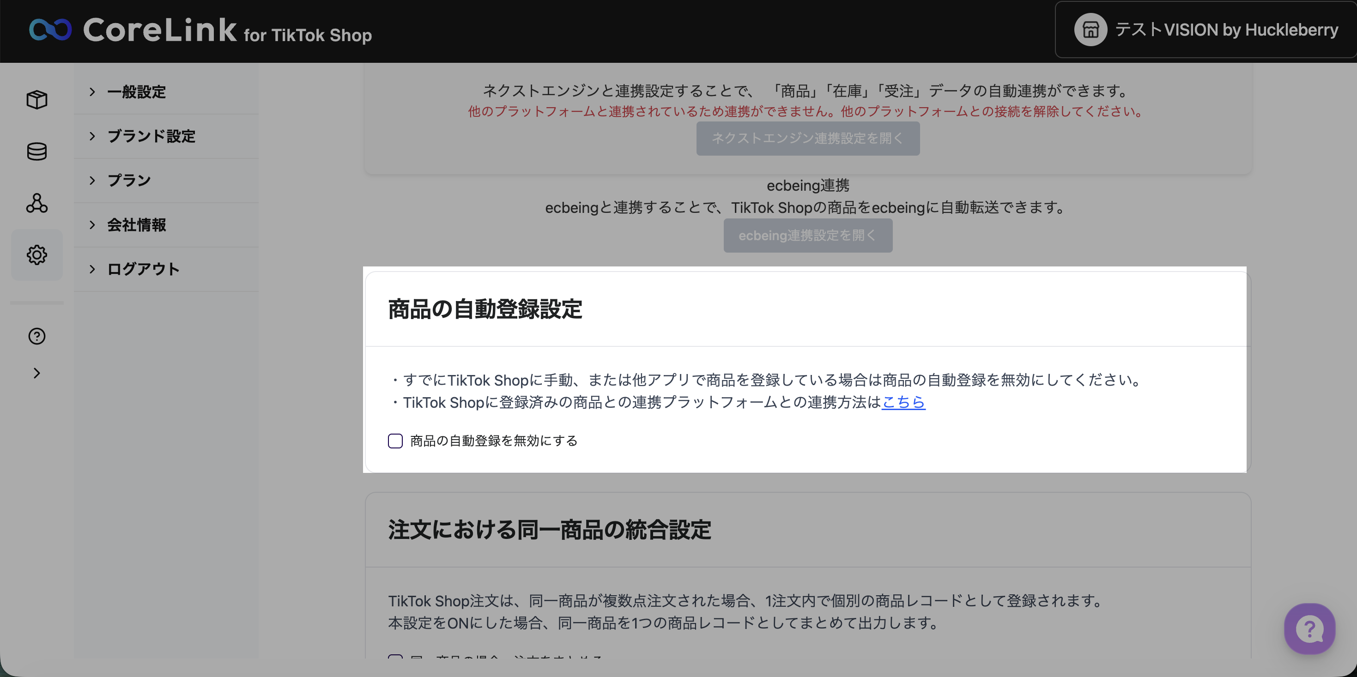
Task: Enable 商品の自動登録を無効にする checkbox
Action: click(395, 441)
